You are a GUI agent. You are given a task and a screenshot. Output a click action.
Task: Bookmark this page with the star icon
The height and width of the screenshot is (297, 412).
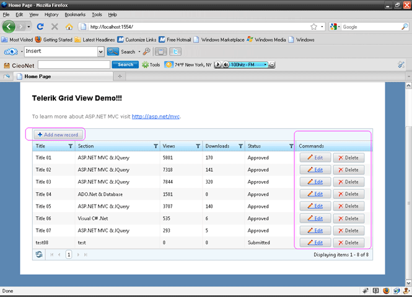(x=314, y=27)
